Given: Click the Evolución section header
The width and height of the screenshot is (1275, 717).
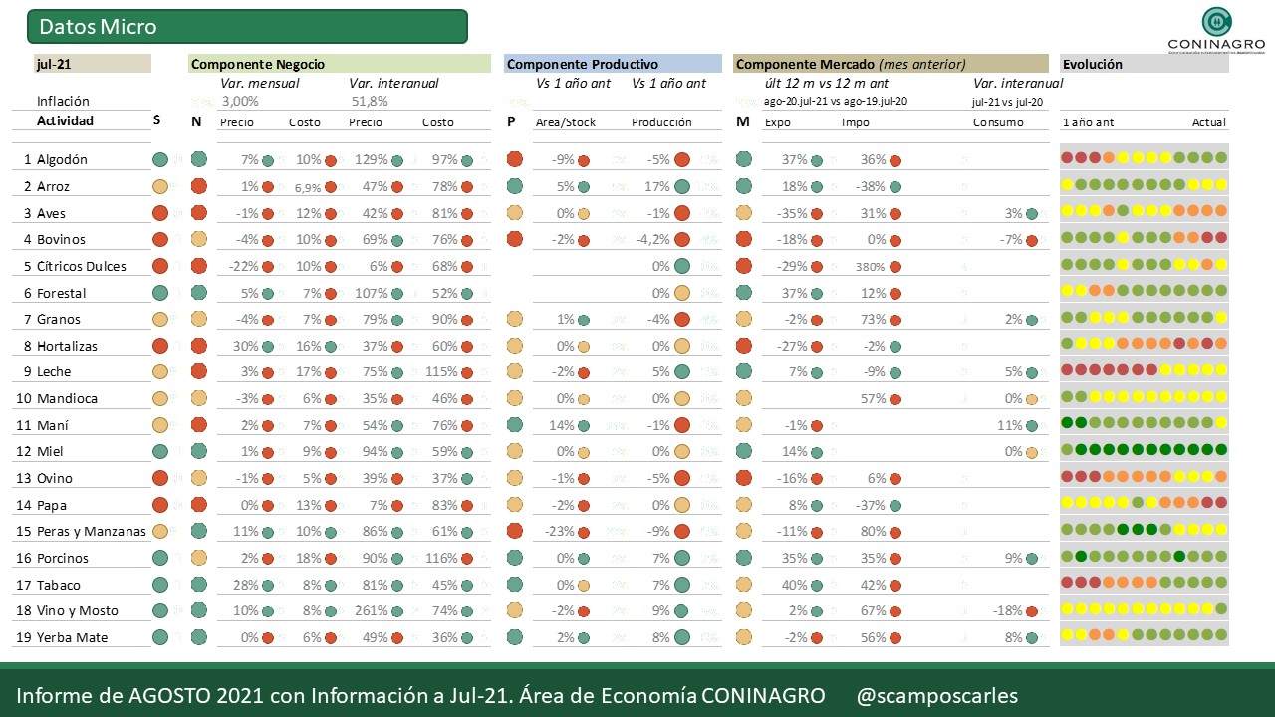Looking at the screenshot, I should [1145, 64].
